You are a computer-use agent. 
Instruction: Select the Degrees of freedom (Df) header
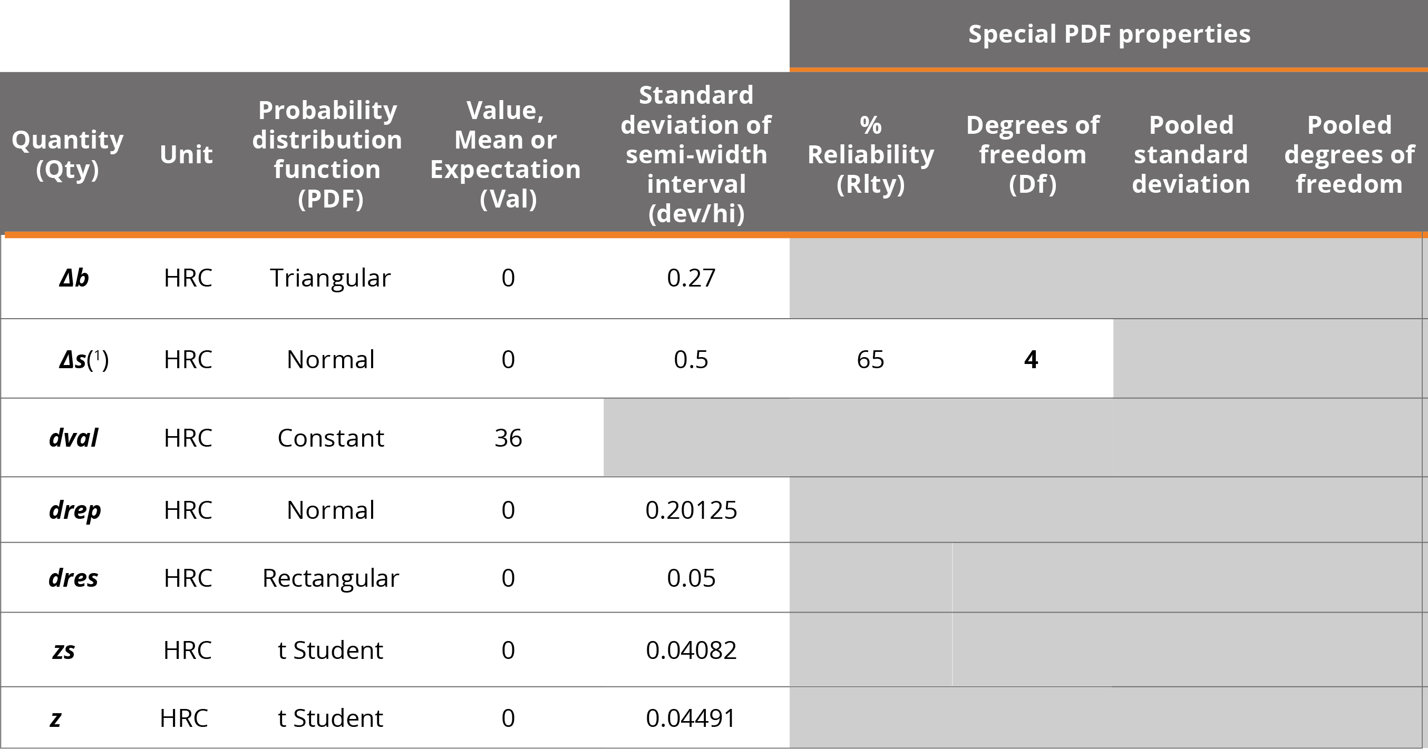(x=1032, y=154)
